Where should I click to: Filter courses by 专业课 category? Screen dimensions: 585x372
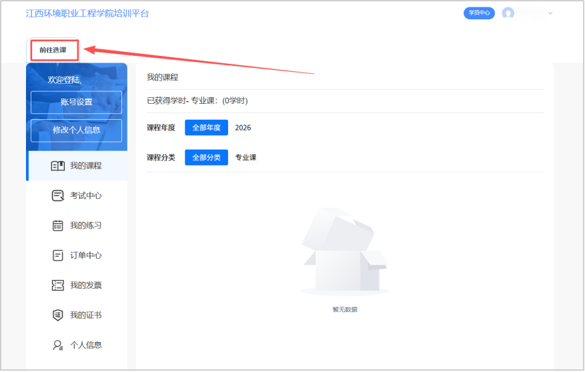tap(245, 158)
